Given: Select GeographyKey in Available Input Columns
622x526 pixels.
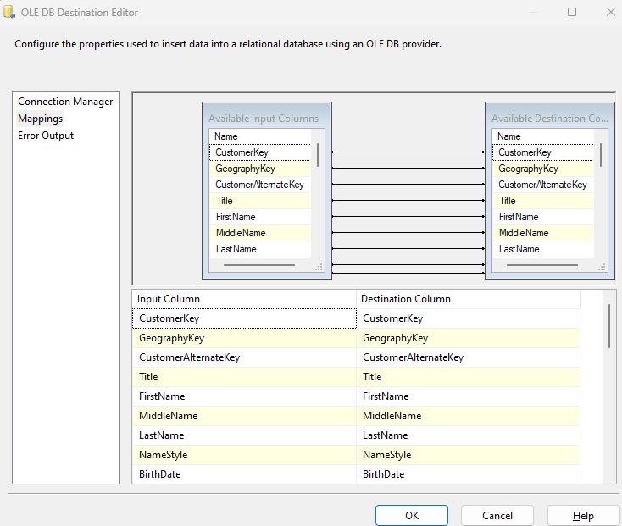Looking at the screenshot, I should pyautogui.click(x=260, y=169).
